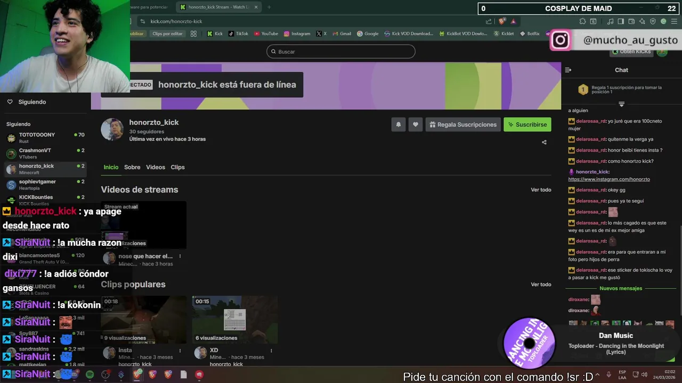Click the heart follow button for honorzto_kick
Screen dimensions: 682x383
click(x=416, y=124)
